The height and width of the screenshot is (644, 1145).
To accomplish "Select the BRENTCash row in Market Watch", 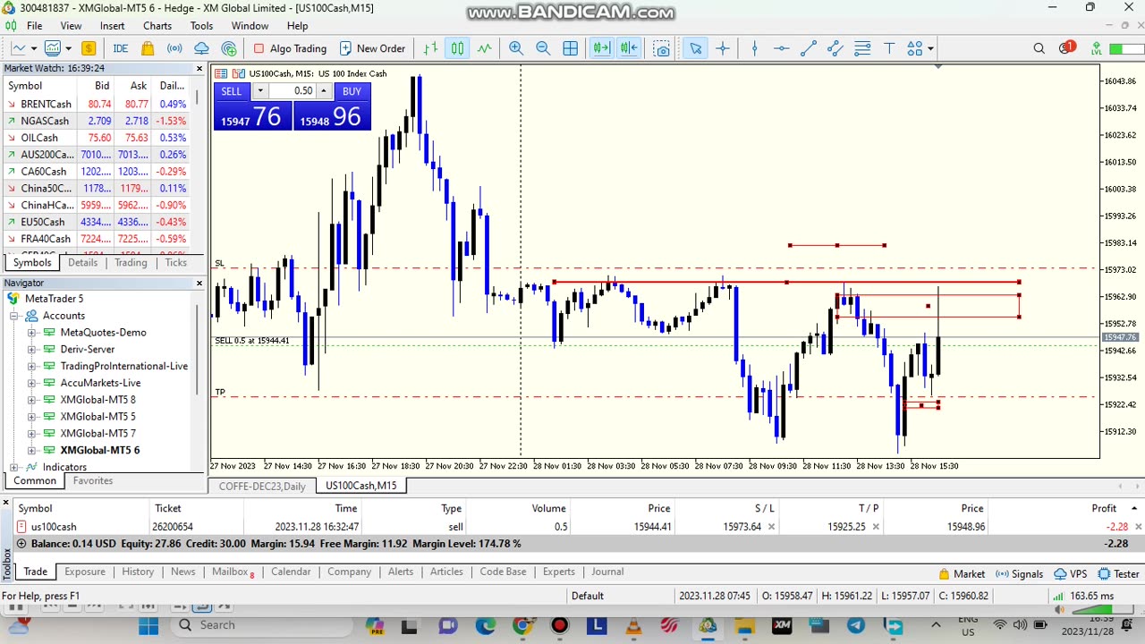I will coord(97,104).
